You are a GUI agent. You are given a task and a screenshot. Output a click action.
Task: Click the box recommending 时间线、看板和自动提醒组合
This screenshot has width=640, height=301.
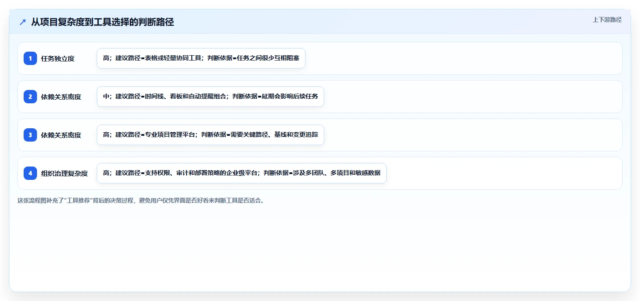click(211, 97)
